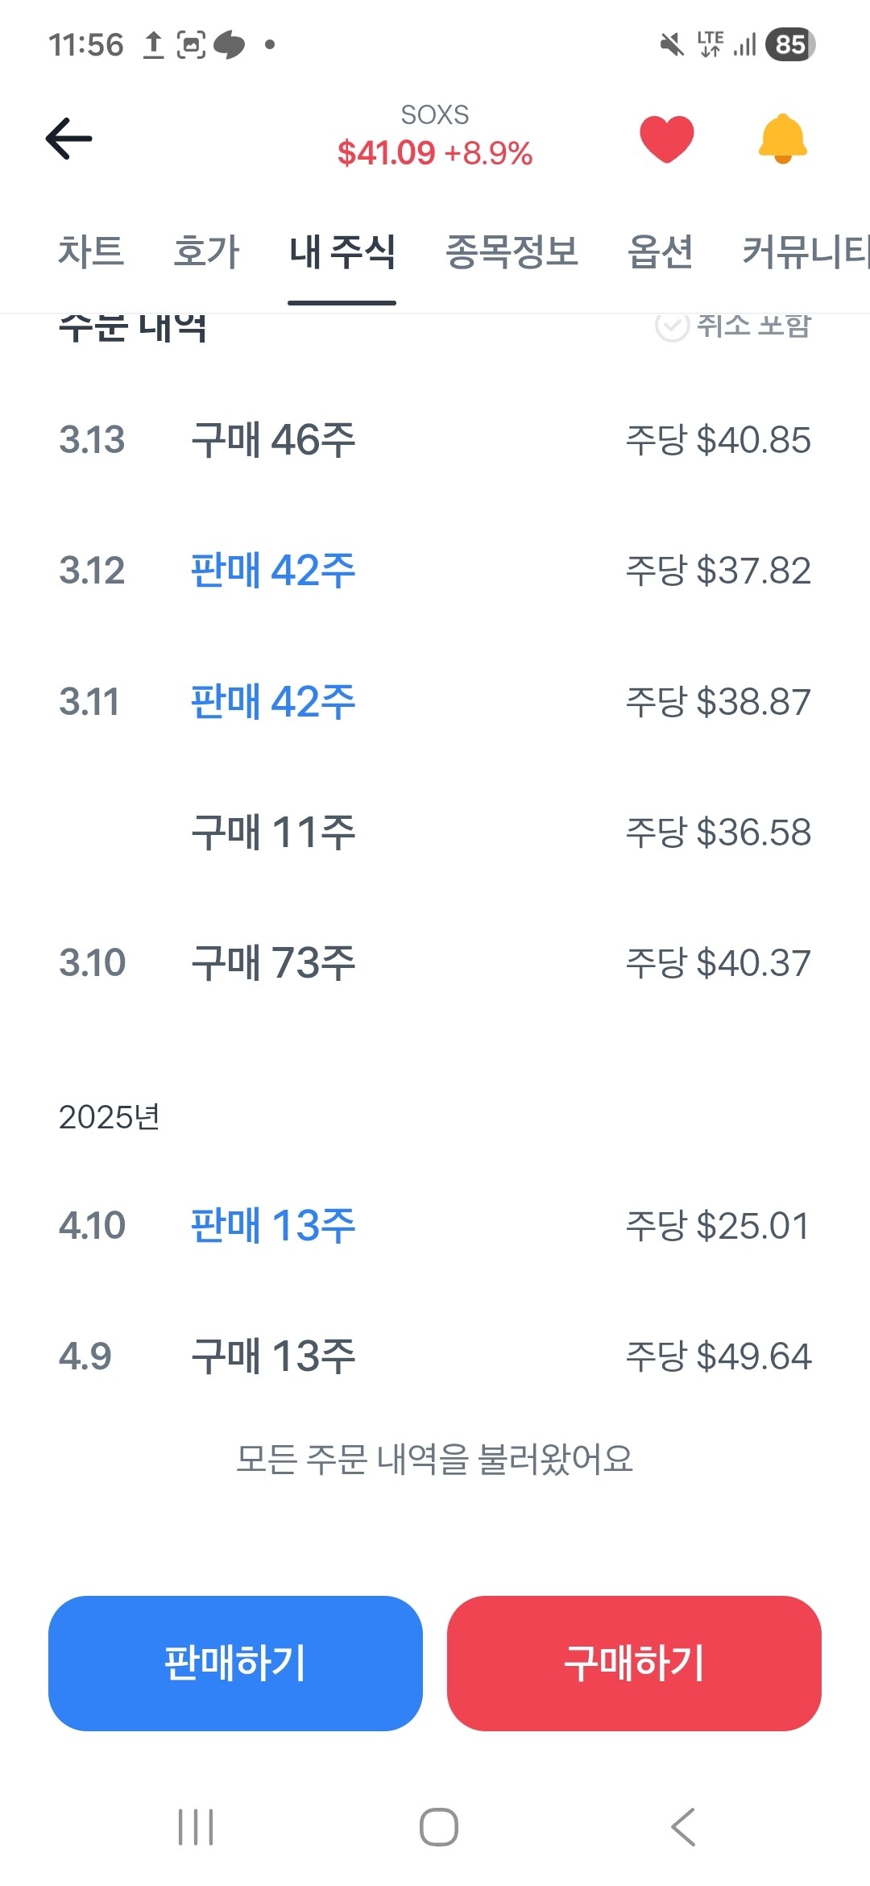Image resolution: width=870 pixels, height=1886 pixels.
Task: Open the 3.13 구매 46주 order
Action: 435,440
